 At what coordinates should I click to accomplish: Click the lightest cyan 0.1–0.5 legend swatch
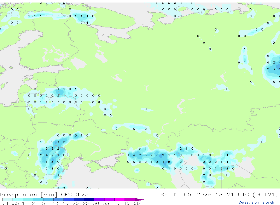pos(8,199)
